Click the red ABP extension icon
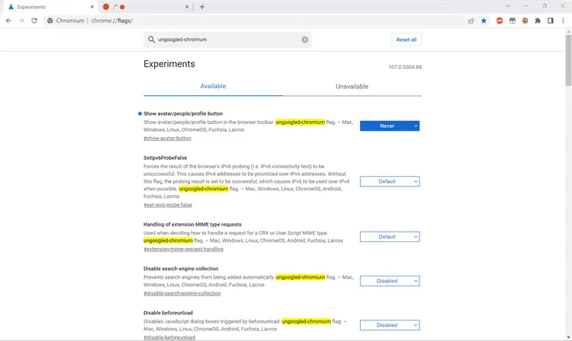This screenshot has height=341, width=572. (x=500, y=21)
